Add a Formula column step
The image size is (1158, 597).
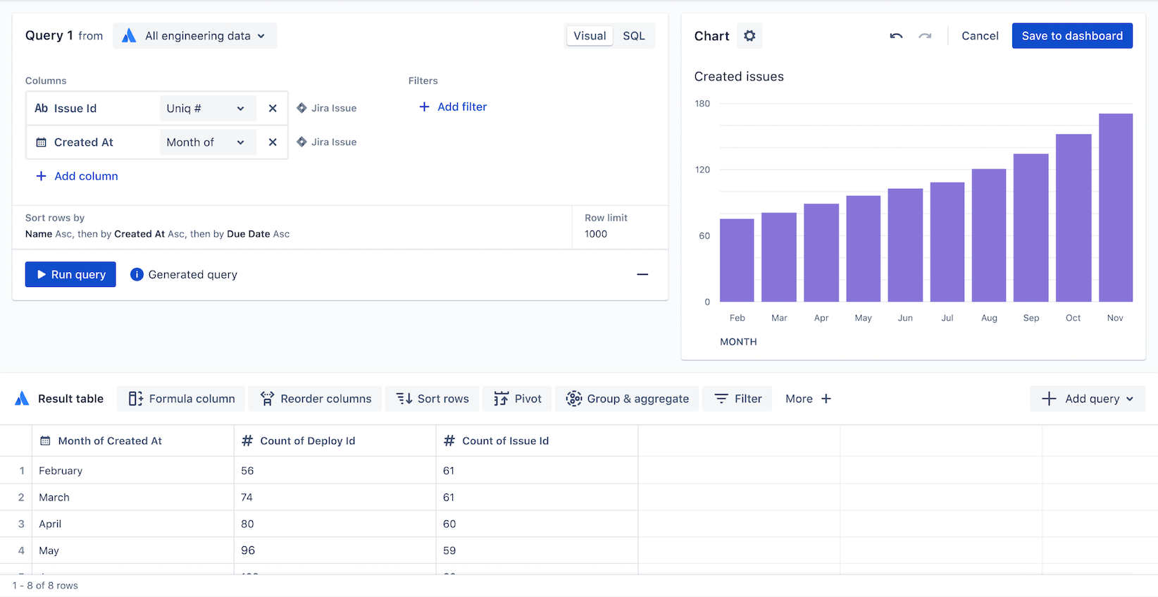tap(182, 399)
